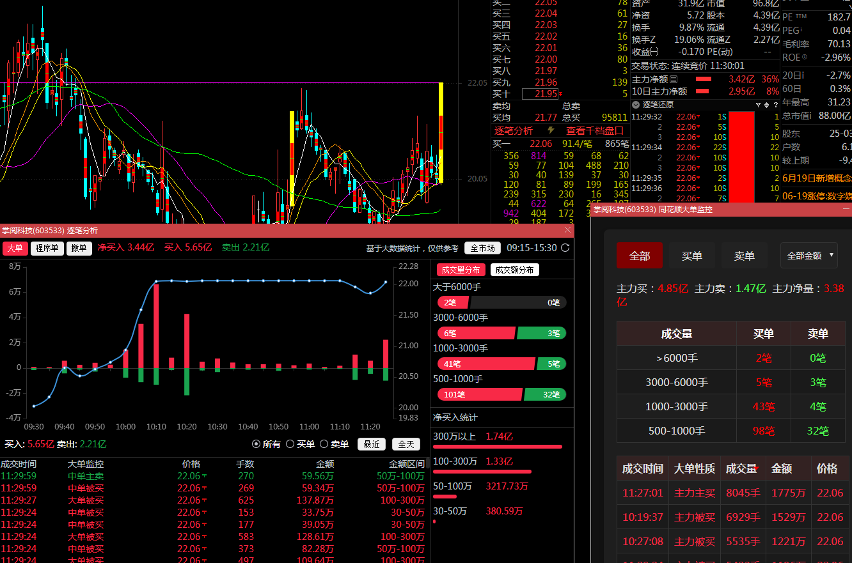This screenshot has width=852, height=563.
Task: Sort trade list by 手数 header
Action: [x=245, y=464]
